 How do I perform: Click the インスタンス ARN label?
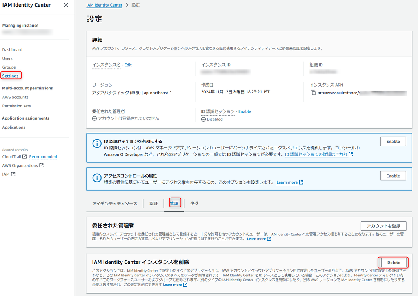pyautogui.click(x=326, y=85)
